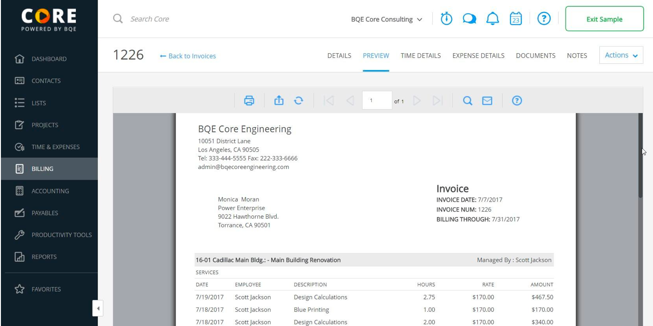Click Back to Invoices link
Viewport: 653px width, 326px height.
(x=188, y=56)
